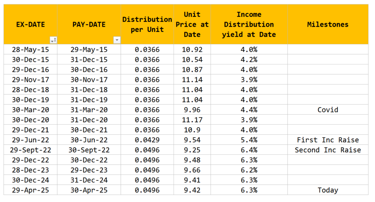Select the 30-Sept-22 pay-date cell
Viewport: 375px width, 202px height.
(x=89, y=150)
